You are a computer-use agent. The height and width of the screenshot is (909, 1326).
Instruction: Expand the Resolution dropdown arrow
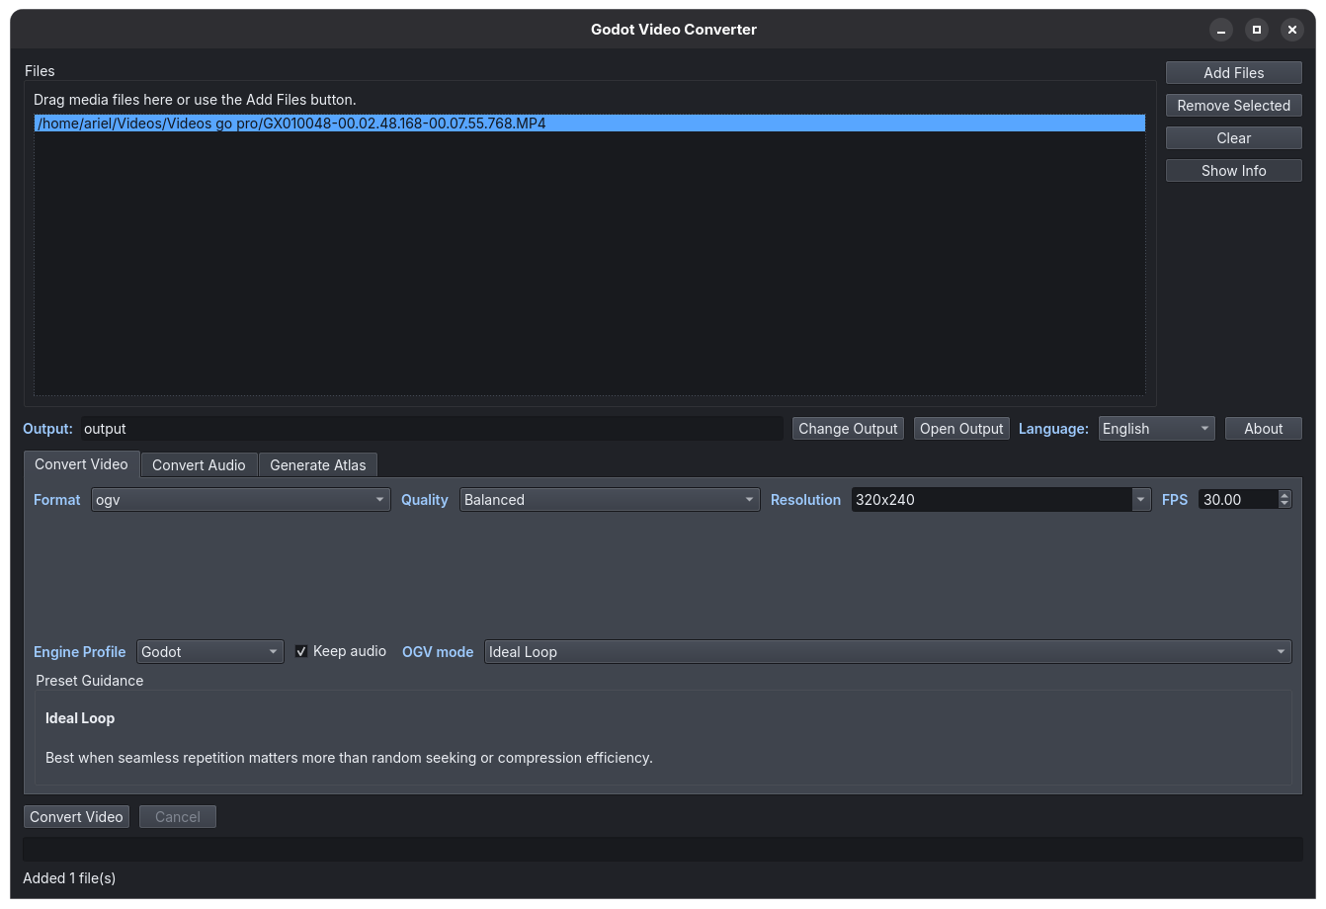[x=1141, y=500]
